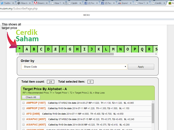Select letter K in alphabet bar
This screenshot has height=130, width=174.
click(99, 49)
